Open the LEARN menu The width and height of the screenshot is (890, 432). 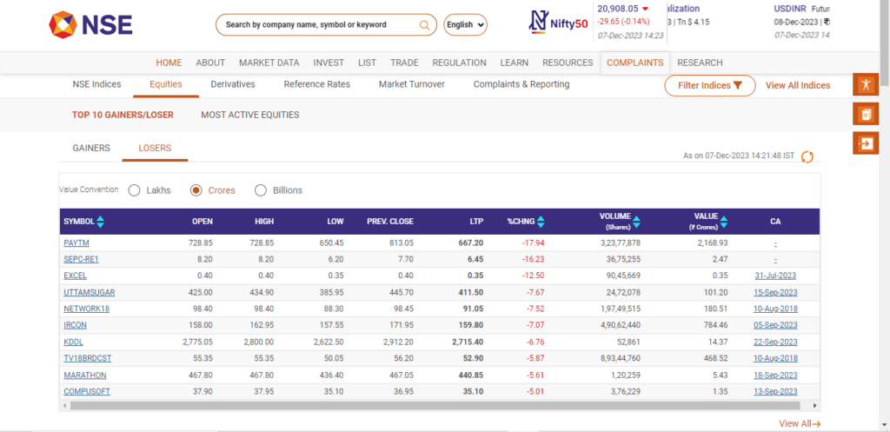515,63
